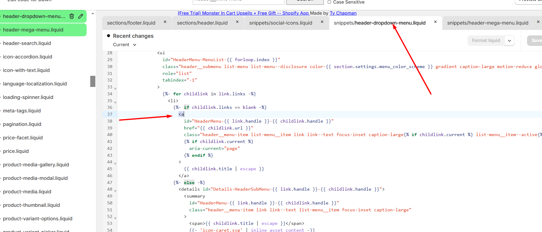Switch to the sections/footer.liquid tab
This screenshot has height=232, width=542.
click(x=131, y=23)
